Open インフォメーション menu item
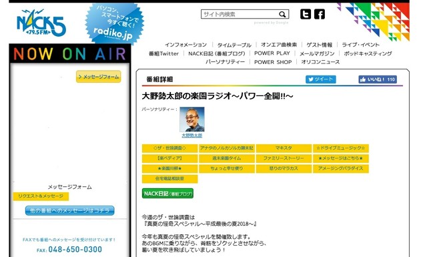Image resolution: width=427 pixels, height=257 pixels. (x=186, y=45)
